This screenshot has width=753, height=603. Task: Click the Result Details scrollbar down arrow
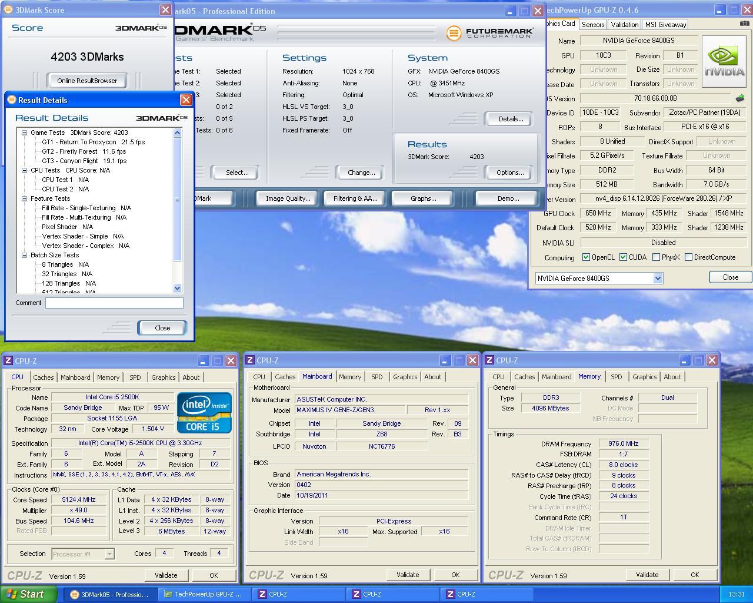[x=178, y=289]
